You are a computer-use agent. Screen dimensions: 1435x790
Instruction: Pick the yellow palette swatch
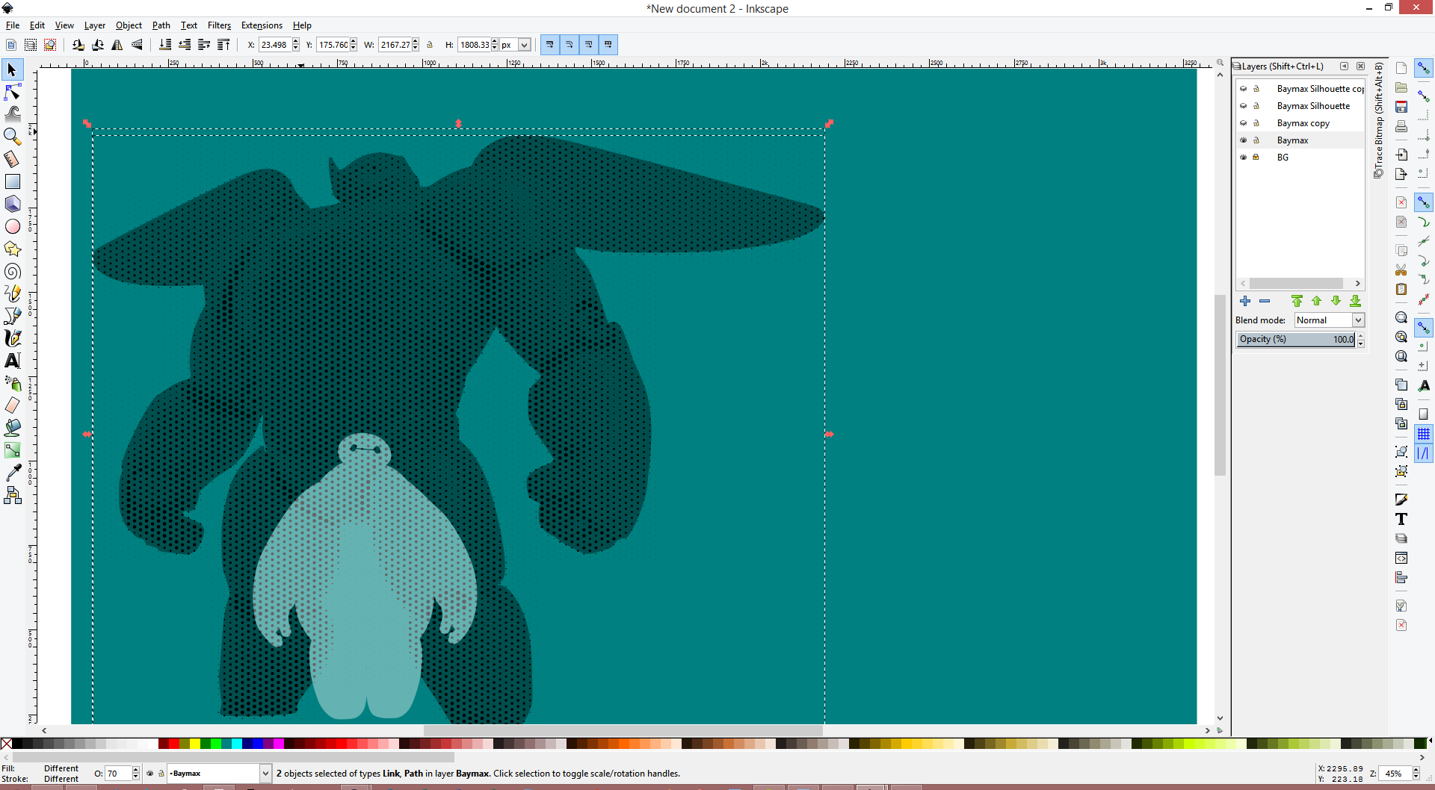click(x=194, y=744)
